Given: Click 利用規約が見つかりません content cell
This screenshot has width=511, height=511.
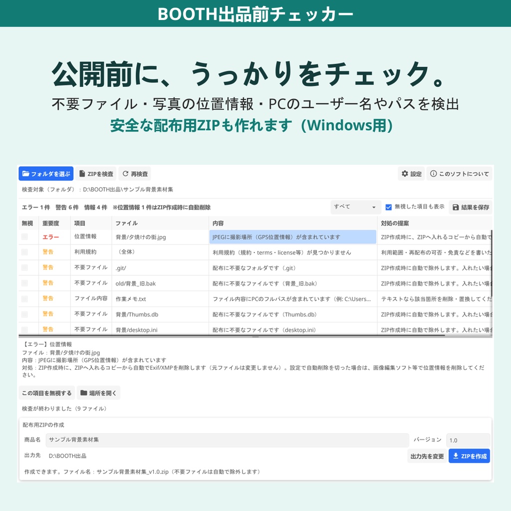Looking at the screenshot, I should (x=292, y=253).
